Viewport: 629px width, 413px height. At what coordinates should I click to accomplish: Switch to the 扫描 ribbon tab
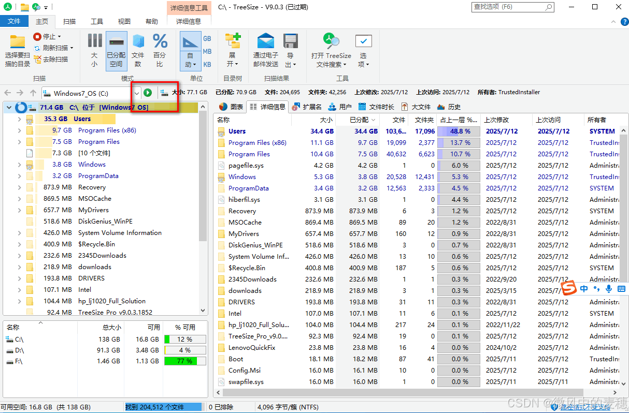(69, 21)
